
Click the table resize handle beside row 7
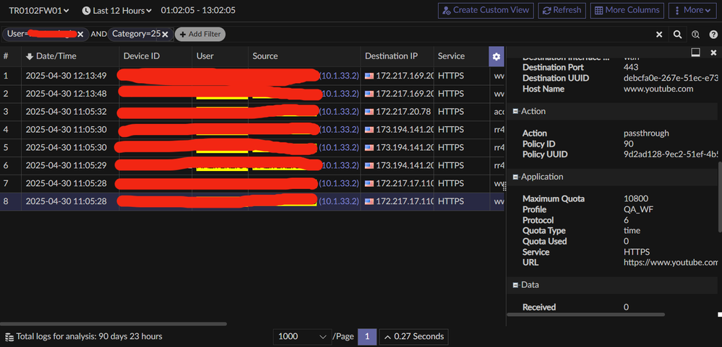[x=504, y=187]
